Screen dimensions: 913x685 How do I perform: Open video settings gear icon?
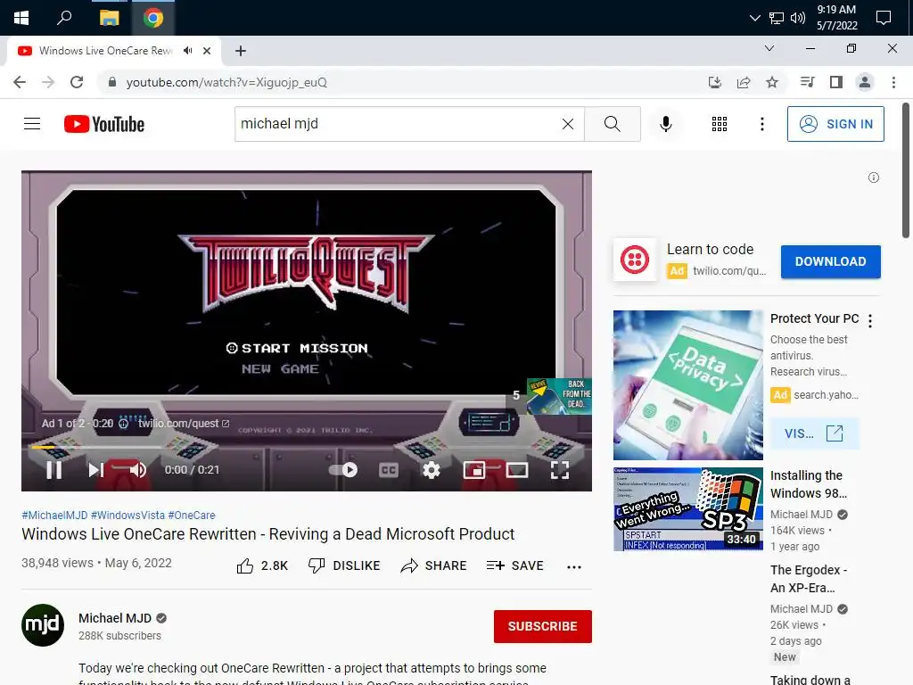point(431,469)
